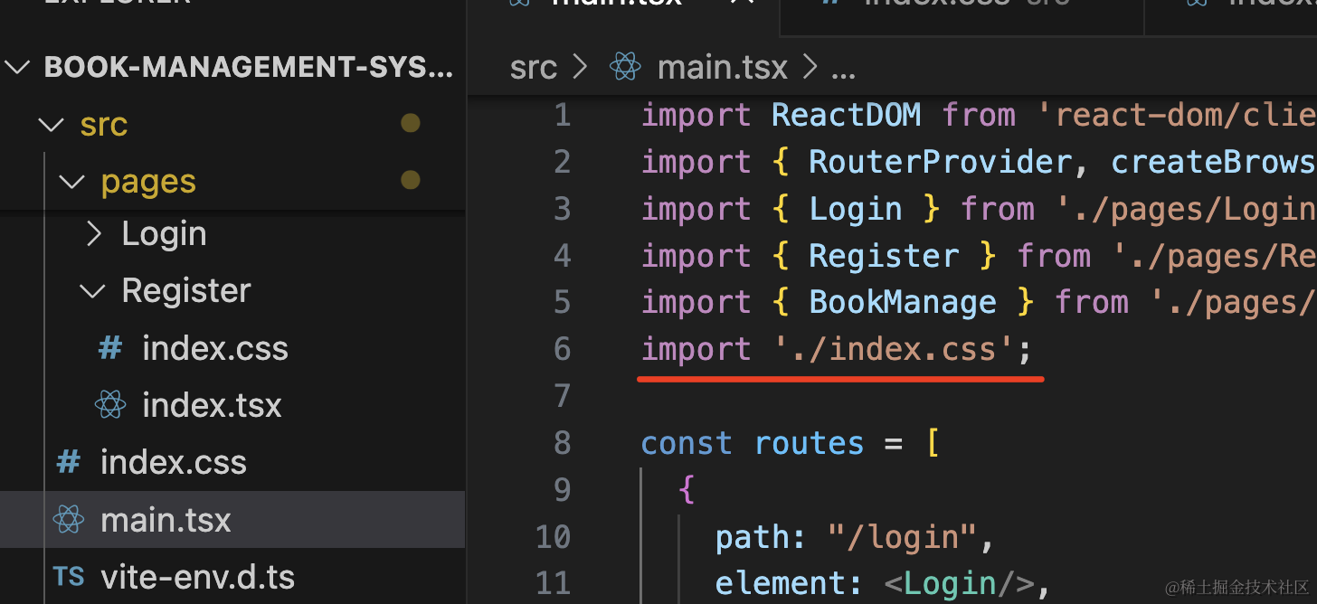Expand the Login folder chevron

tap(93, 234)
